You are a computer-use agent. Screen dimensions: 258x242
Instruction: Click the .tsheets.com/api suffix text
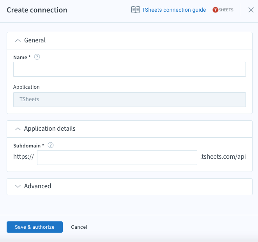click(x=223, y=158)
